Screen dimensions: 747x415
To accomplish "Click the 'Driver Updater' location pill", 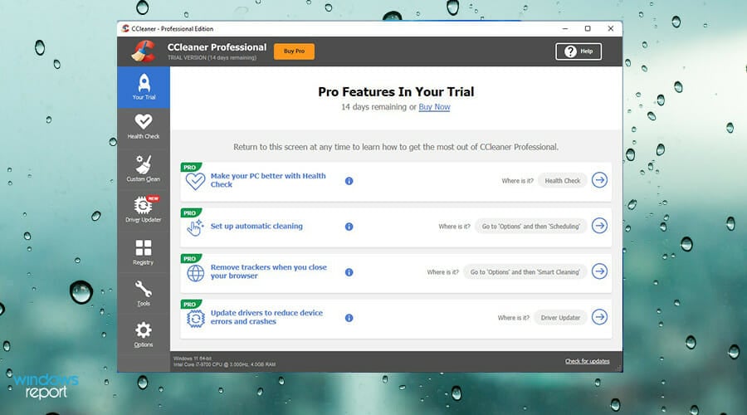I will (x=560, y=318).
